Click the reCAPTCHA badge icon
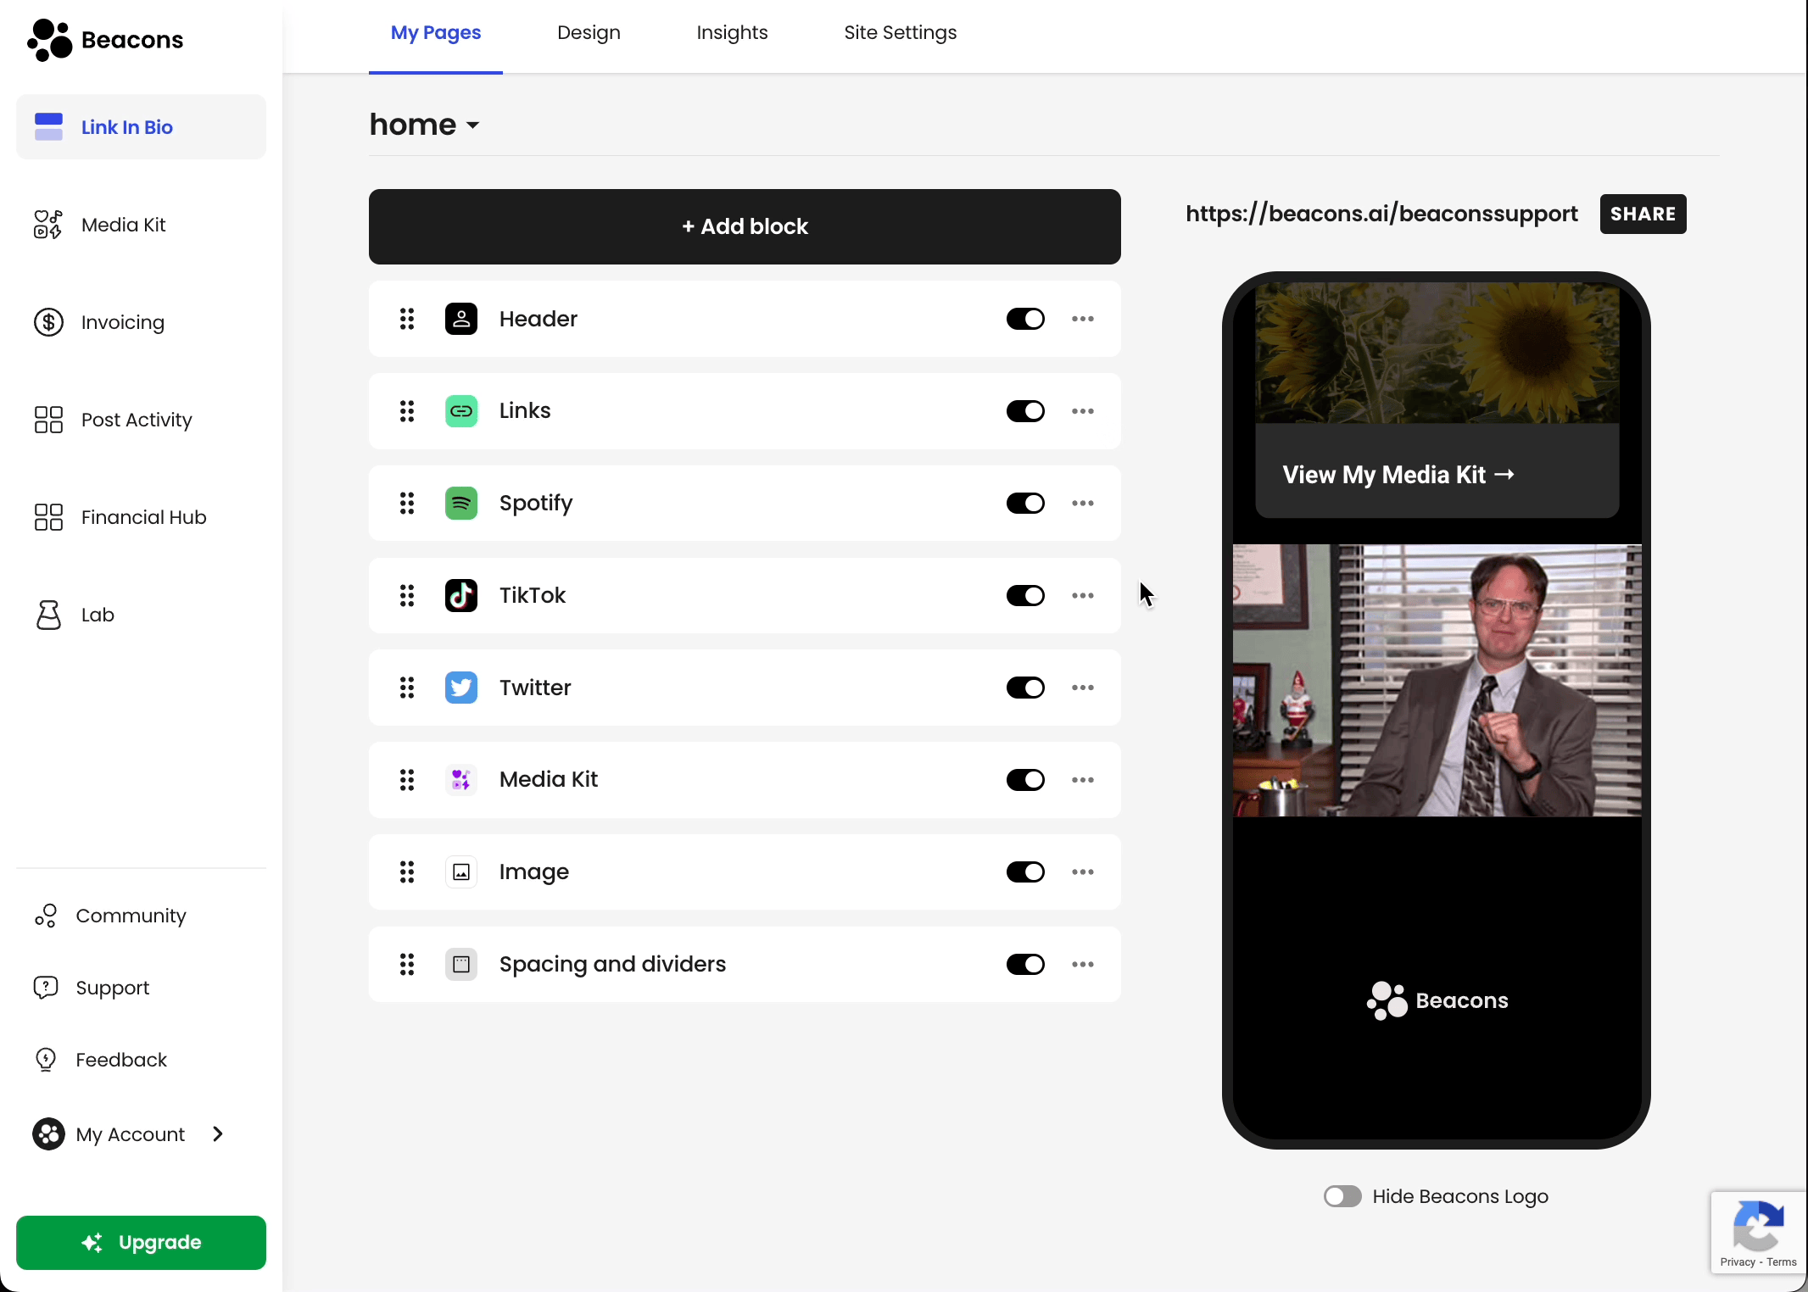Screen dimensions: 1808x1292 pyautogui.click(x=1758, y=1226)
